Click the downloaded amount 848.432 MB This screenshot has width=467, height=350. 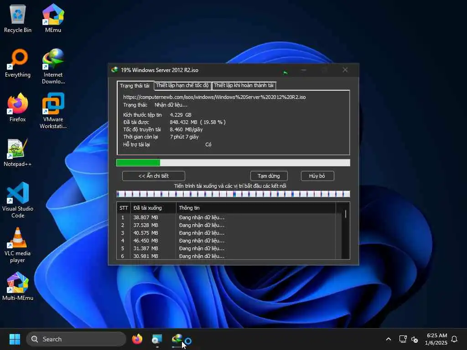[x=183, y=122]
